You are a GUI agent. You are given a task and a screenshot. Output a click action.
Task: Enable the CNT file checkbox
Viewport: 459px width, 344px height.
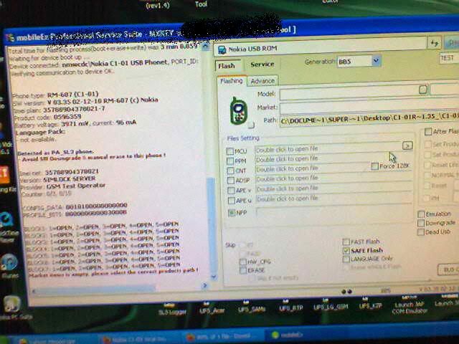230,171
